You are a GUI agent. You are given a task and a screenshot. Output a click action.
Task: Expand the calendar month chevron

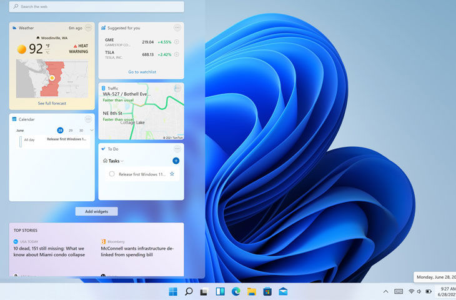(x=92, y=130)
